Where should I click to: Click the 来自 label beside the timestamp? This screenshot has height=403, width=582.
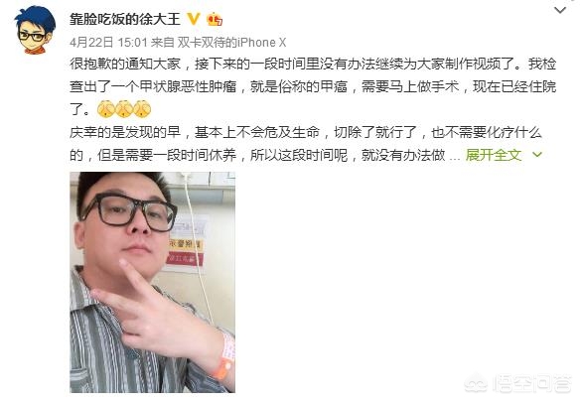(x=162, y=43)
